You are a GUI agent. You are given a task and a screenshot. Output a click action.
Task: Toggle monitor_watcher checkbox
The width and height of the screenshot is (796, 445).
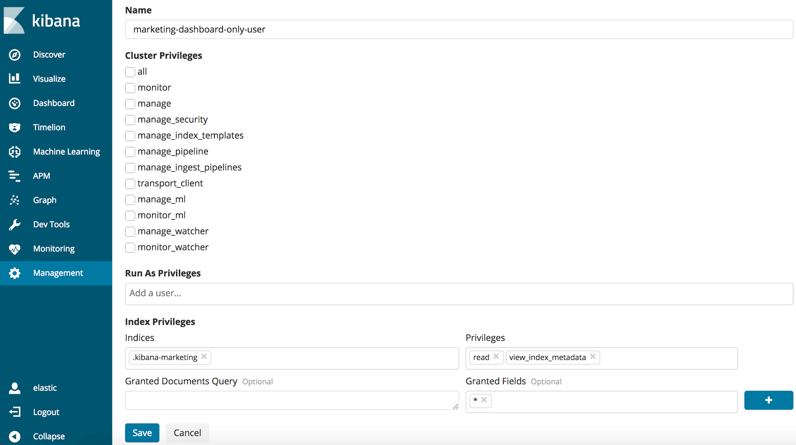[x=130, y=247]
